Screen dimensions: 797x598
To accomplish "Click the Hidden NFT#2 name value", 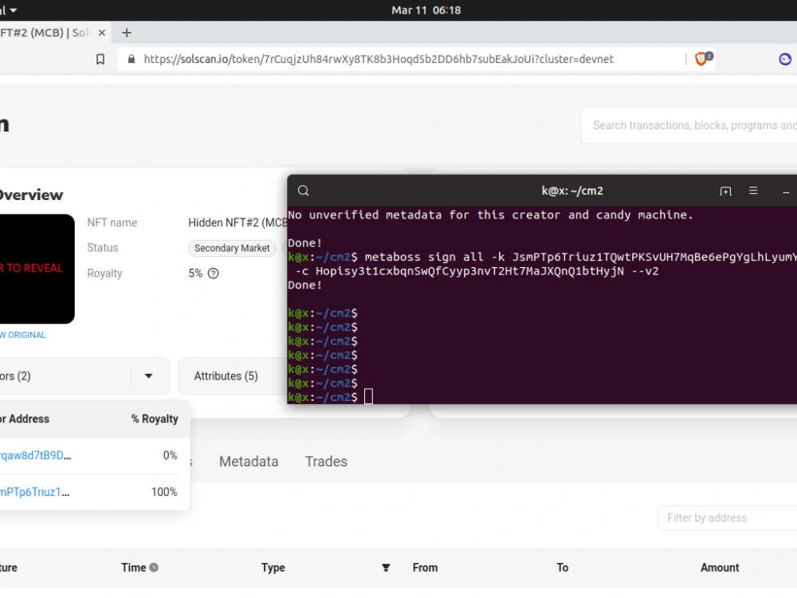I will [x=238, y=222].
